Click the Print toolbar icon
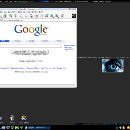130x130 pixels. [x=36, y=16]
